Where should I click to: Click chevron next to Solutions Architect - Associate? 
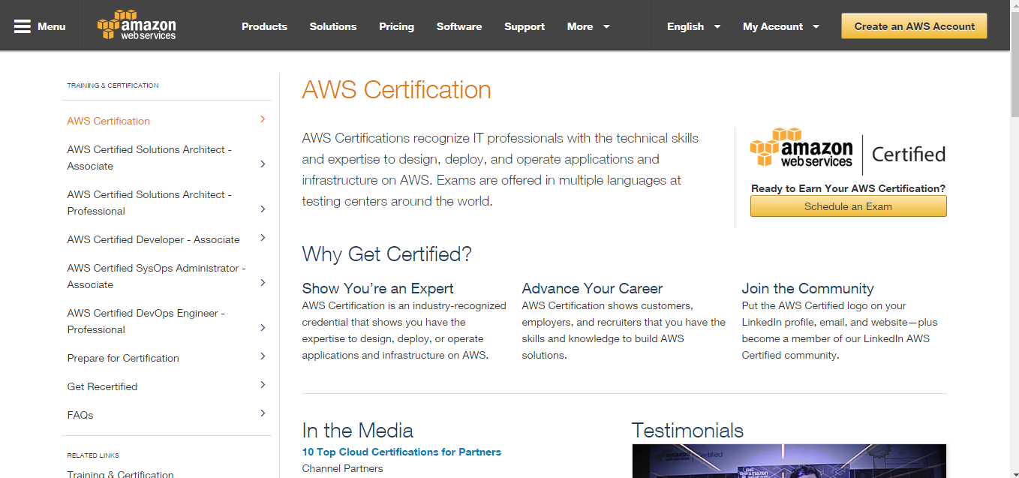pyautogui.click(x=263, y=164)
